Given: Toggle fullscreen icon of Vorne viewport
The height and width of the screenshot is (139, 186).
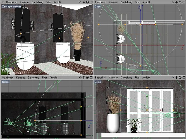Looking at the screenshot, I should (184, 78).
